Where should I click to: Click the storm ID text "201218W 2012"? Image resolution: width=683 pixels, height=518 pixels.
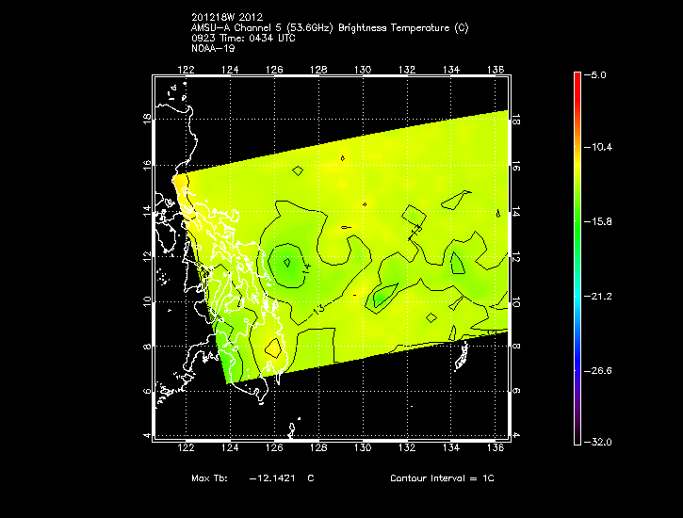tap(227, 17)
